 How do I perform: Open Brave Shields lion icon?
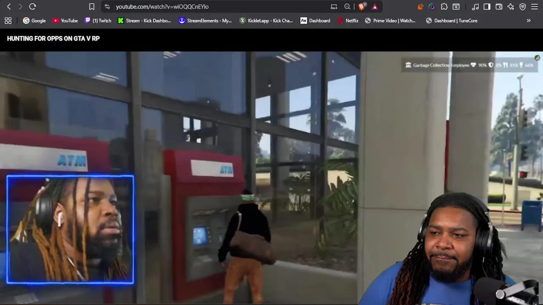pos(362,6)
